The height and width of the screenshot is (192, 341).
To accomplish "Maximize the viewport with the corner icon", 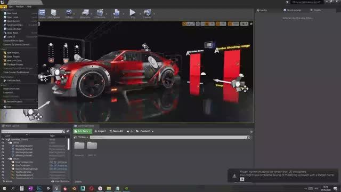I will 251,24.
